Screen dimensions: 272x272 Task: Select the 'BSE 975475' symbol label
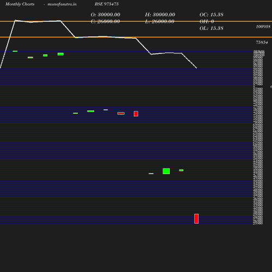(x=107, y=4)
